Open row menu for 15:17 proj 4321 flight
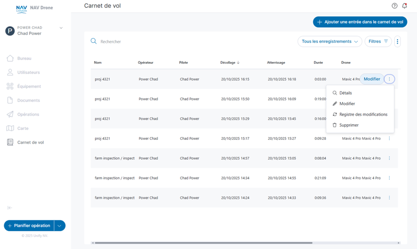Image resolution: width=417 pixels, height=249 pixels. point(389,139)
